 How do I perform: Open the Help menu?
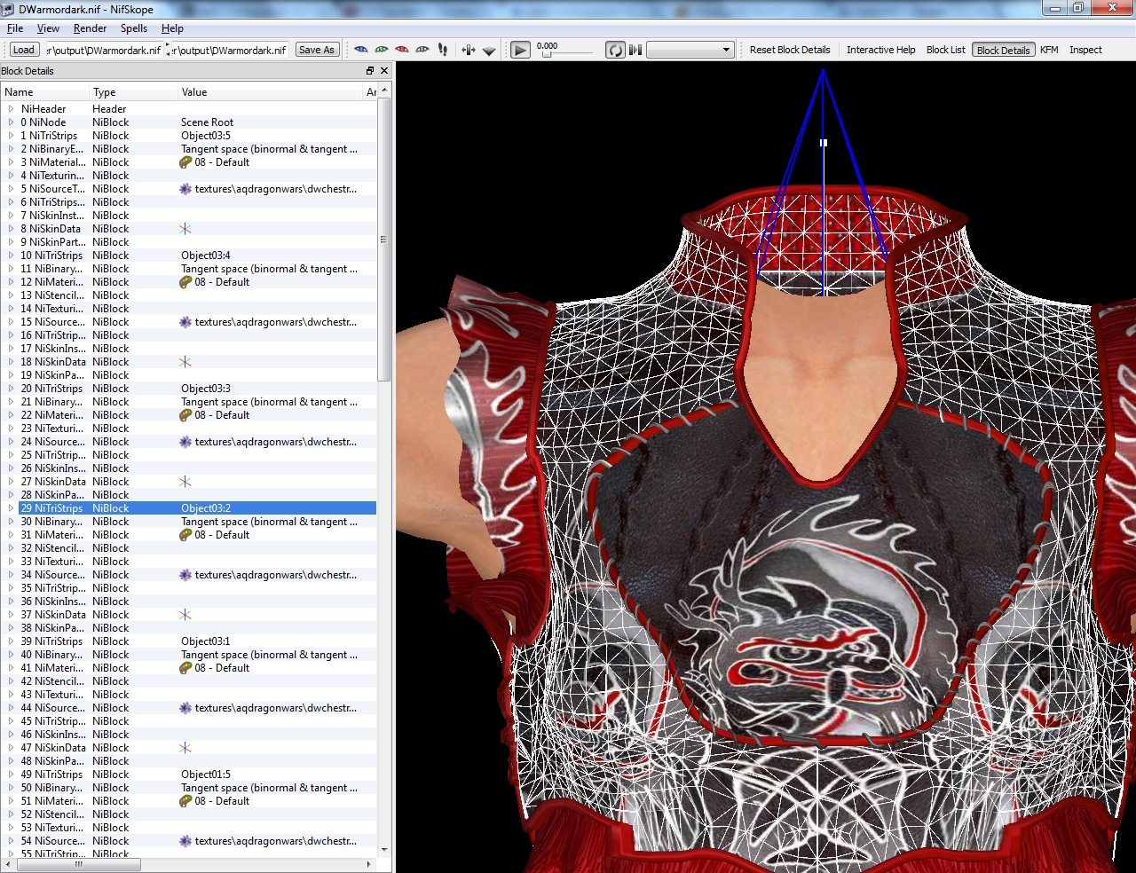172,28
